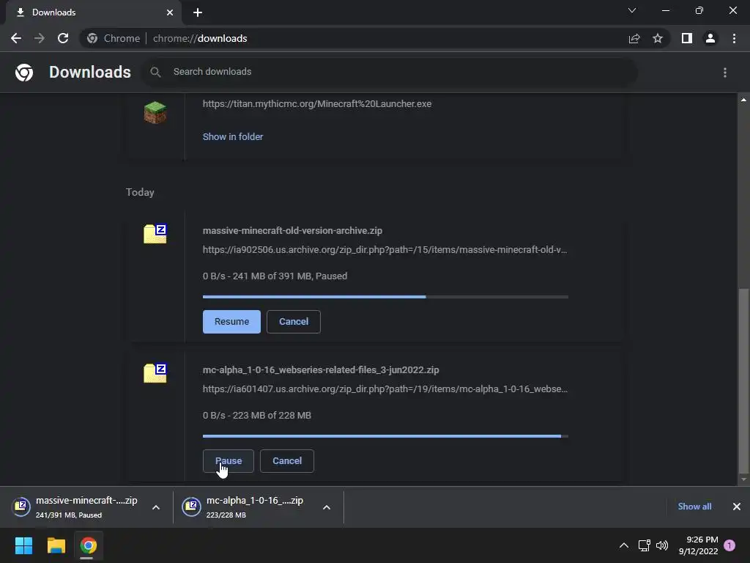
Task: Click the Chrome taskbar icon
Action: point(88,545)
